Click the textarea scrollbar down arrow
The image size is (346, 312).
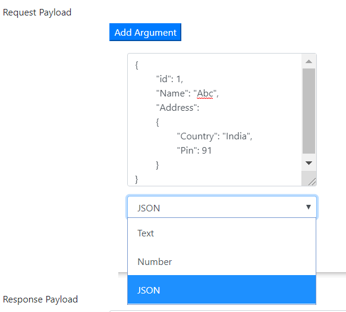(x=309, y=163)
